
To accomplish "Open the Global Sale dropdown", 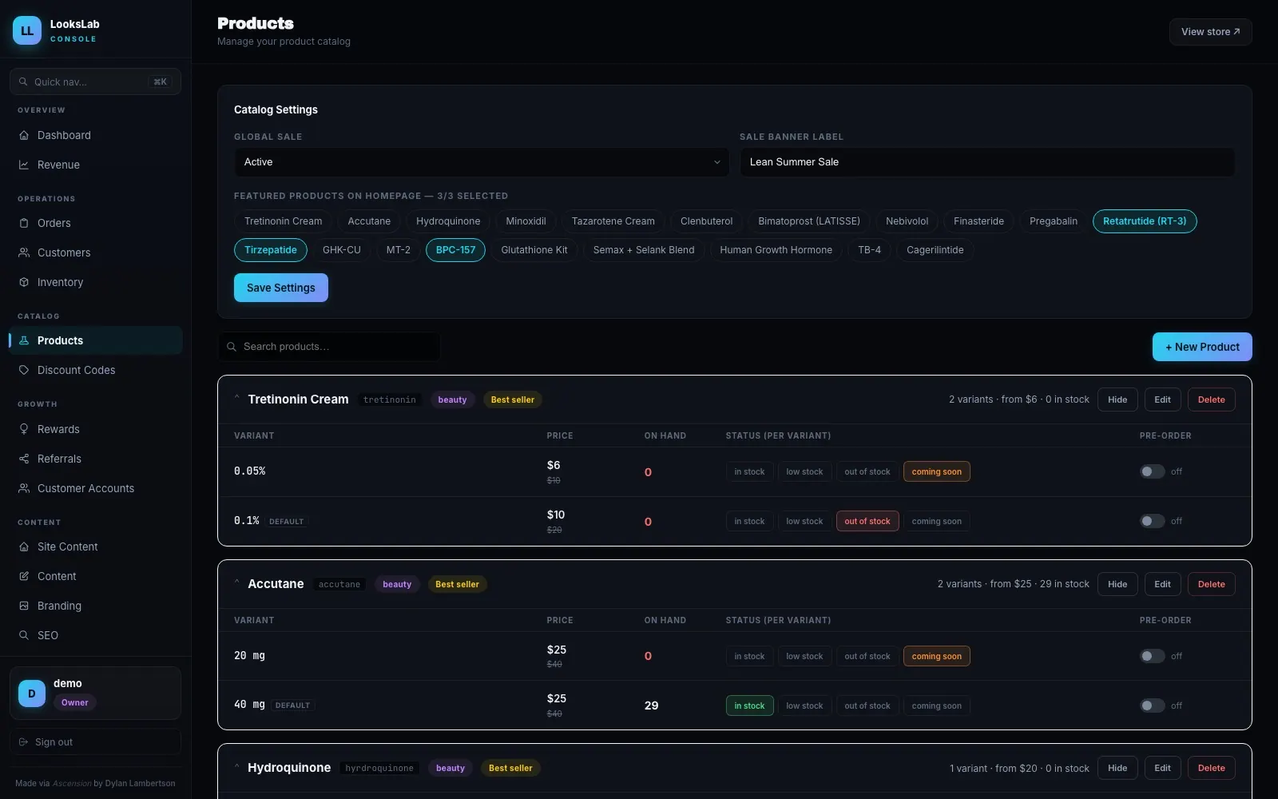I will click(482, 162).
